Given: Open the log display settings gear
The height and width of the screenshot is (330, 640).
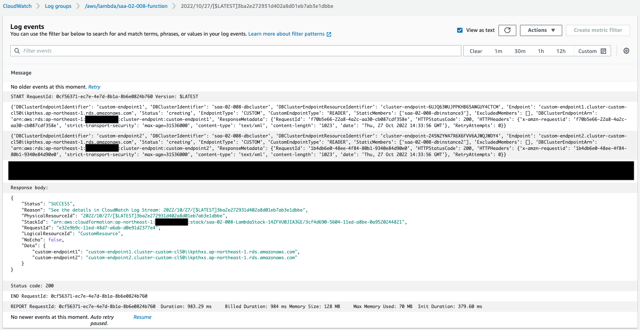Looking at the screenshot, I should click(x=626, y=51).
